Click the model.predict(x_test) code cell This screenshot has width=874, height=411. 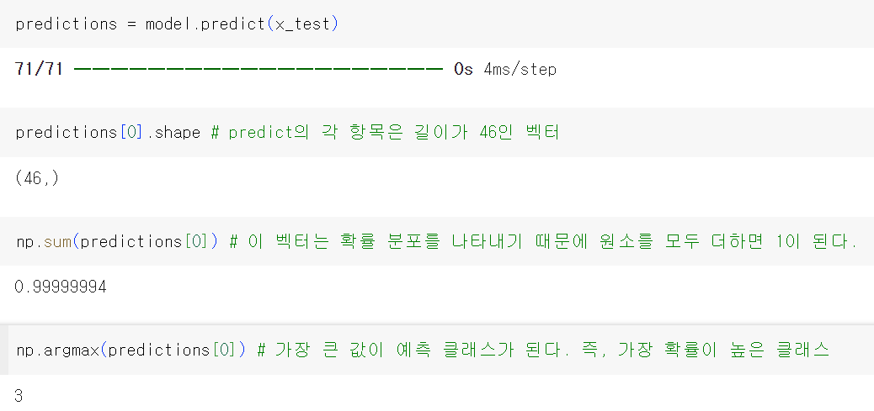pos(437,24)
